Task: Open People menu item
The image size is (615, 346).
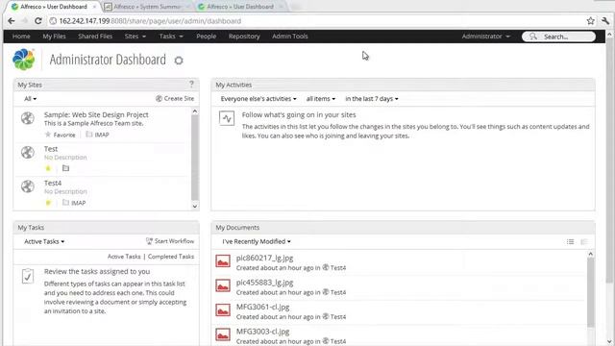Action: pos(207,37)
